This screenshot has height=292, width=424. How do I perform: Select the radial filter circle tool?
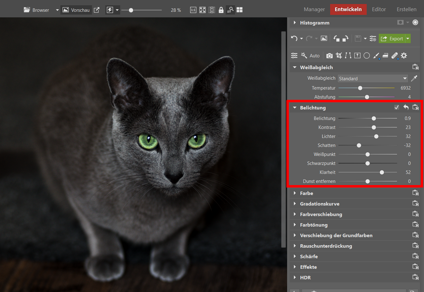point(367,55)
